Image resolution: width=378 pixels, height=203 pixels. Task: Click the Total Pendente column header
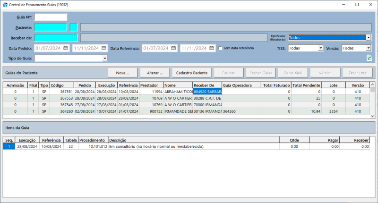(x=306, y=85)
